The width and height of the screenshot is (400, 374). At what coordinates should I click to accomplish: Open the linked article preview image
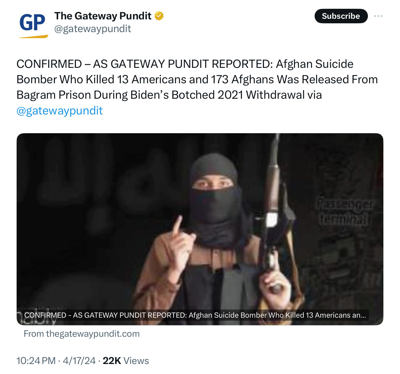pos(200,229)
